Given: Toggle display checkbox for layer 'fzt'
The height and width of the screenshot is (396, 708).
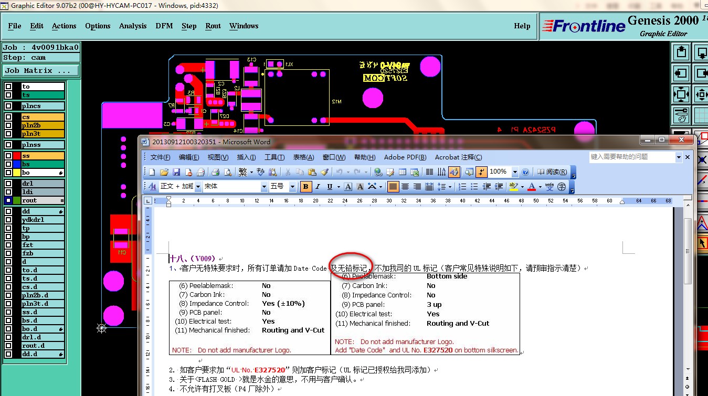Looking at the screenshot, I should coord(8,245).
